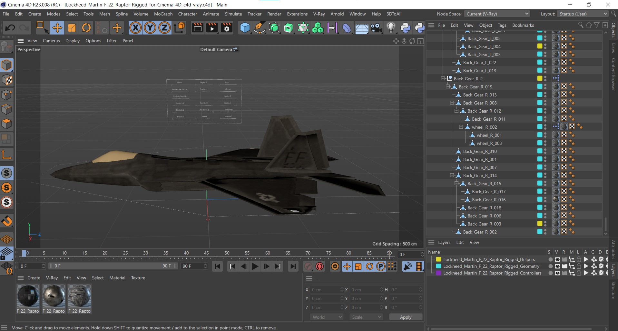Toggle visibility eye for Helpers layer
This screenshot has width=618, height=331.
click(x=557, y=259)
